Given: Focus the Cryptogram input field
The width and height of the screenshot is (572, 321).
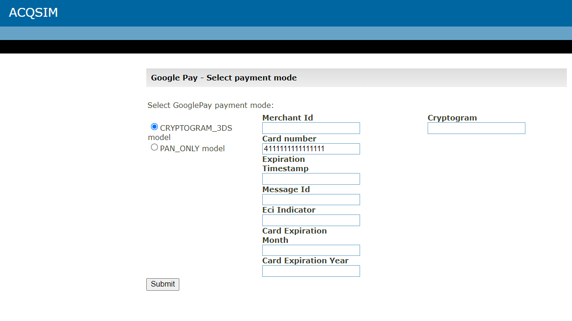Looking at the screenshot, I should pyautogui.click(x=476, y=128).
